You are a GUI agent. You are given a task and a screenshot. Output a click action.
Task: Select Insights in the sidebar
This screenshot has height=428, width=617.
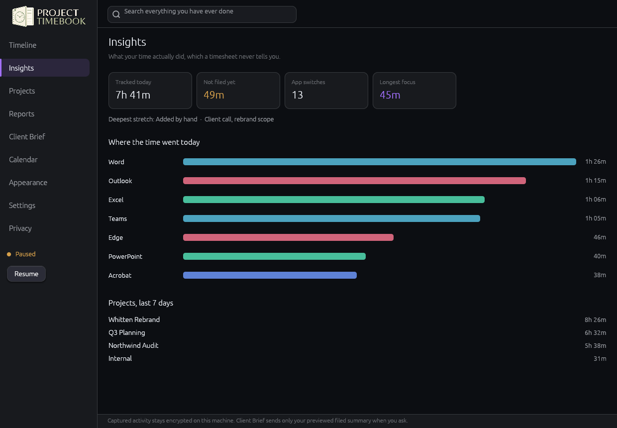(x=45, y=68)
